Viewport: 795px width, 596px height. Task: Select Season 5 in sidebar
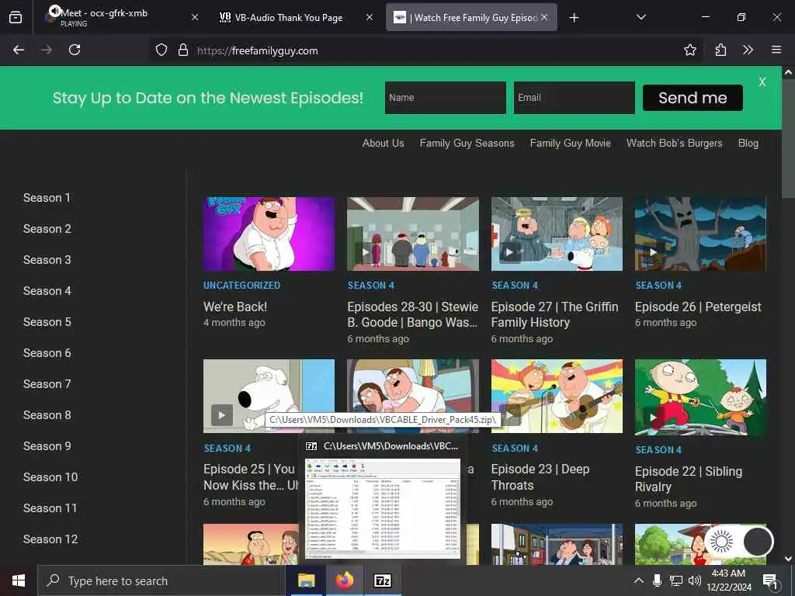coord(47,322)
